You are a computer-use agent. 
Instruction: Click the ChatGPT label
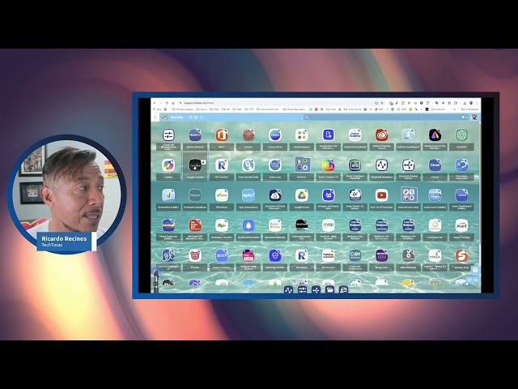(461, 147)
